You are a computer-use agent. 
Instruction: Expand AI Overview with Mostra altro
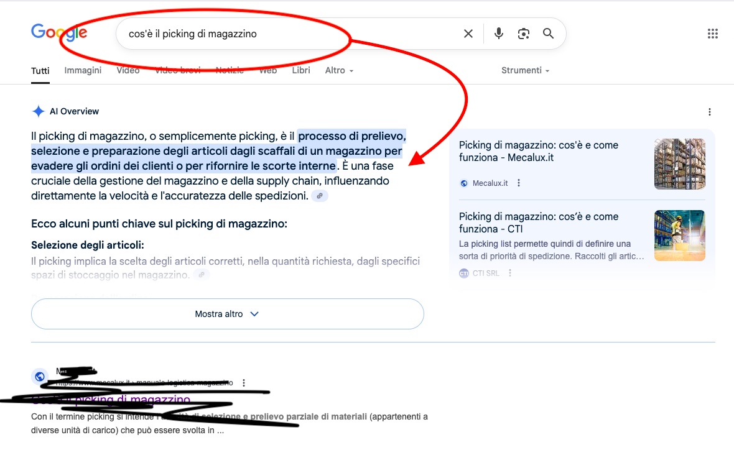pyautogui.click(x=228, y=314)
